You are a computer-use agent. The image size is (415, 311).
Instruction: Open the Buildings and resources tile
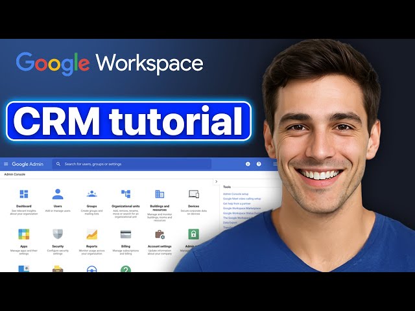(160, 205)
